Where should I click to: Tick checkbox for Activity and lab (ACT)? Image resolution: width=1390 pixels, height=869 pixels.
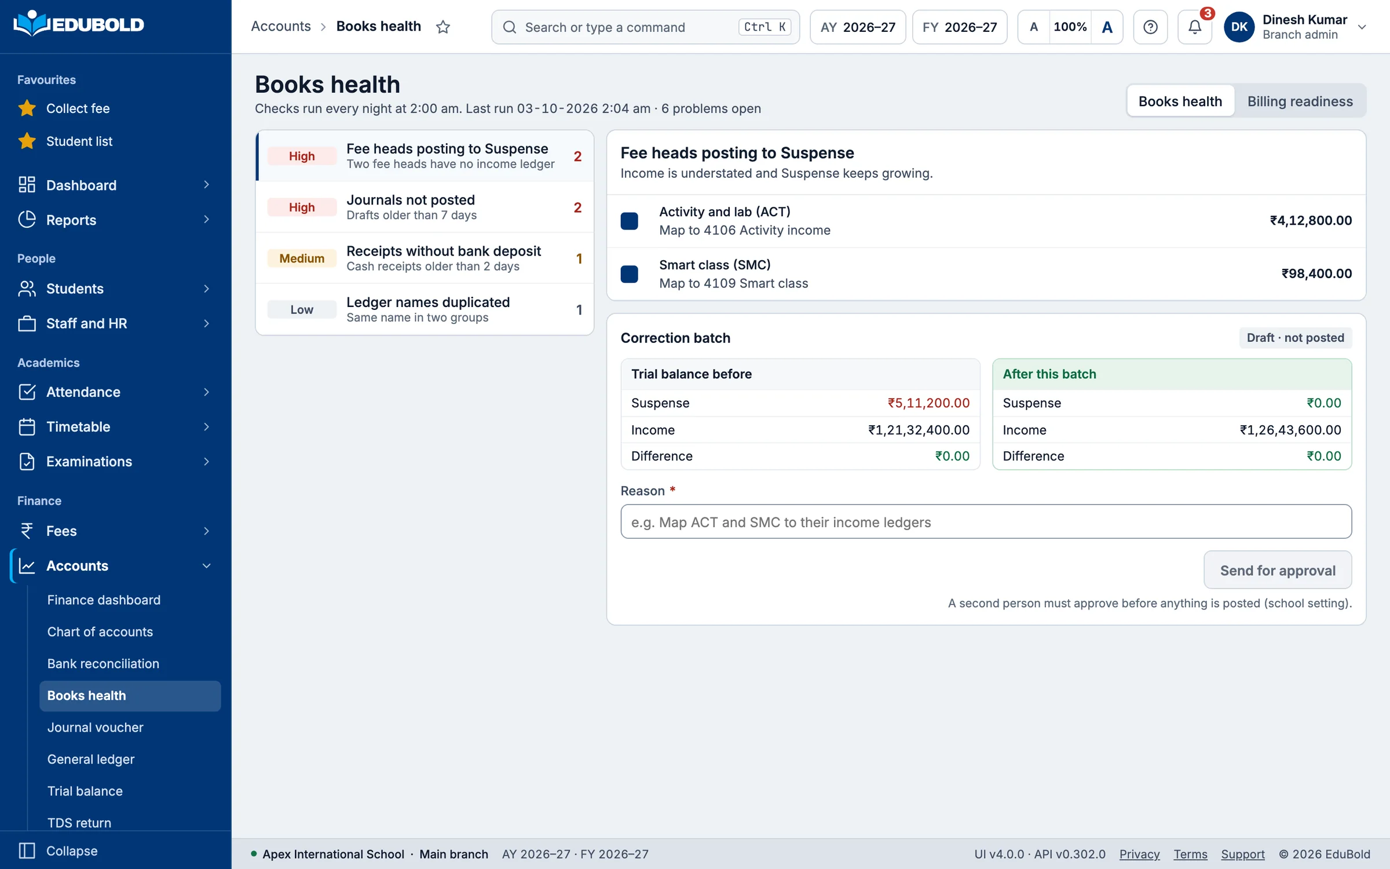coord(630,221)
